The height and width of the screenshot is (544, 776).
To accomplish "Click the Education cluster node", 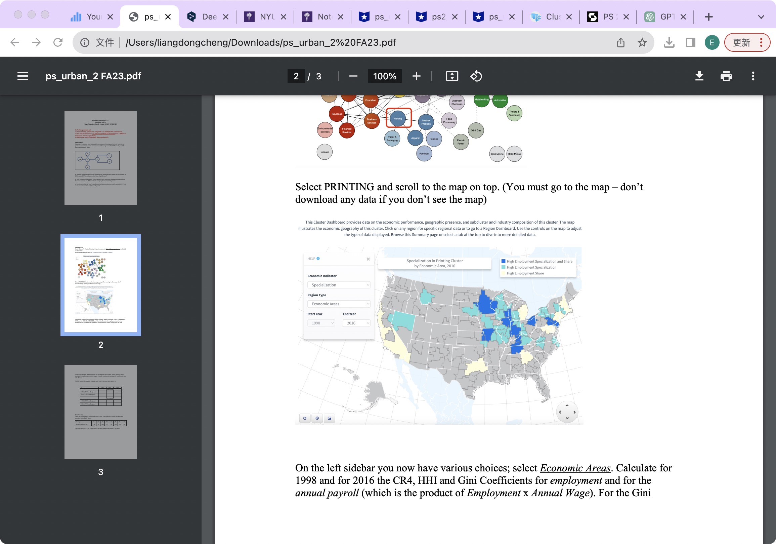I will (x=371, y=100).
